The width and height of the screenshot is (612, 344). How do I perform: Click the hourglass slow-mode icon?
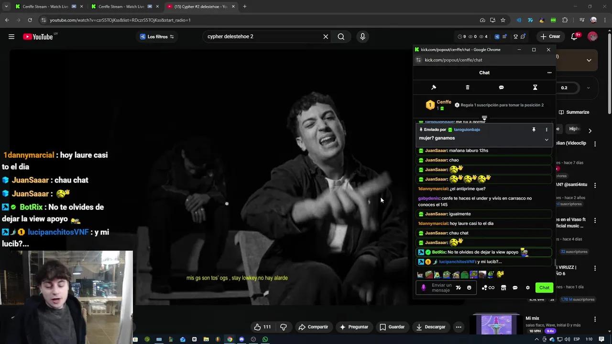tap(535, 87)
